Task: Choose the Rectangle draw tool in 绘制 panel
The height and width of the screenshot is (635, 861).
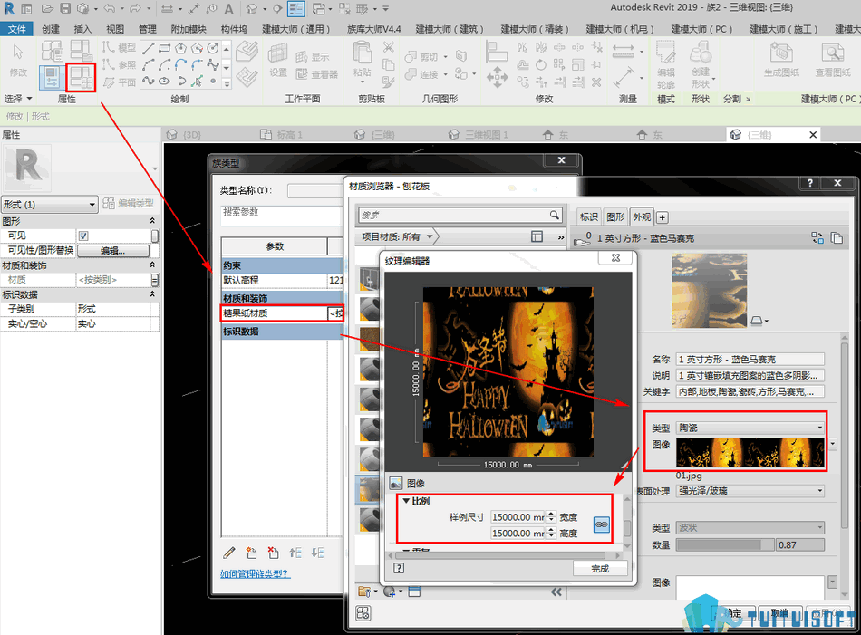Action: pyautogui.click(x=164, y=48)
